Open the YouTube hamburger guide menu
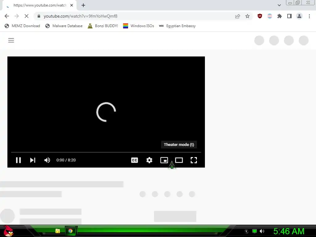Viewport: 316px width, 237px height. coord(11,40)
